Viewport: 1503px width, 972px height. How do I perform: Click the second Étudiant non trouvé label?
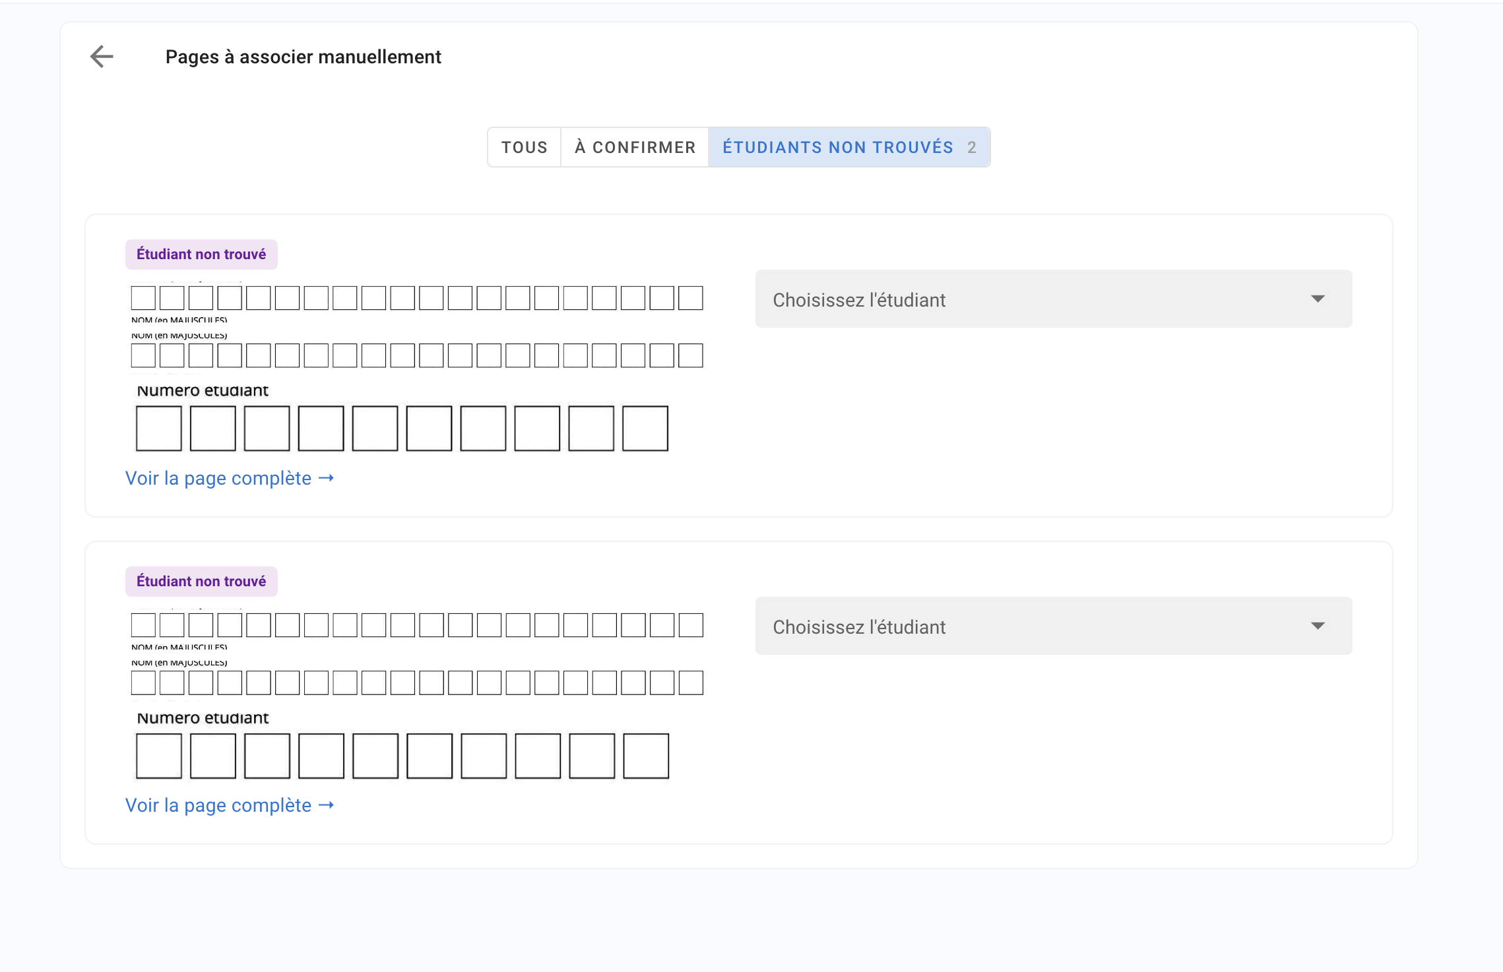201,582
